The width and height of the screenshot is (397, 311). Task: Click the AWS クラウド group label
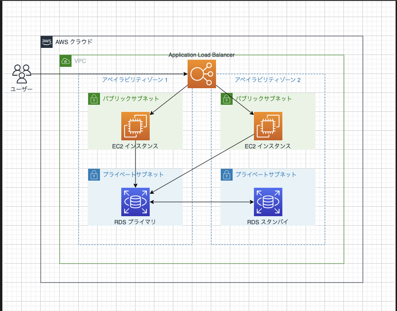tap(74, 42)
